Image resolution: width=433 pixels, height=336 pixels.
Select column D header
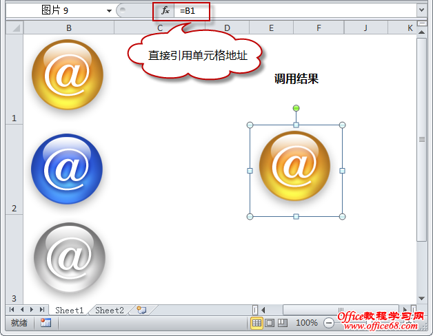227,28
